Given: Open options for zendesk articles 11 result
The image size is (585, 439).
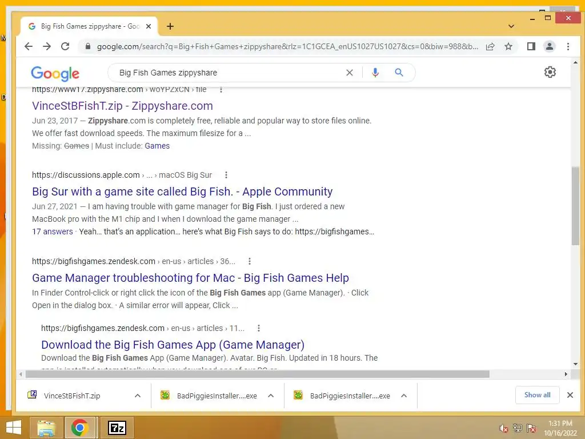Looking at the screenshot, I should coord(259,328).
